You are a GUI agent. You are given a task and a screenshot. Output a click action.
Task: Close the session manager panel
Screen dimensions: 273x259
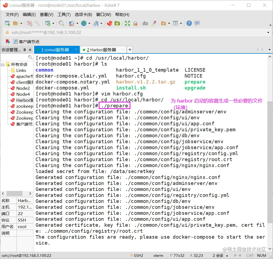pyautogui.click(x=30, y=50)
